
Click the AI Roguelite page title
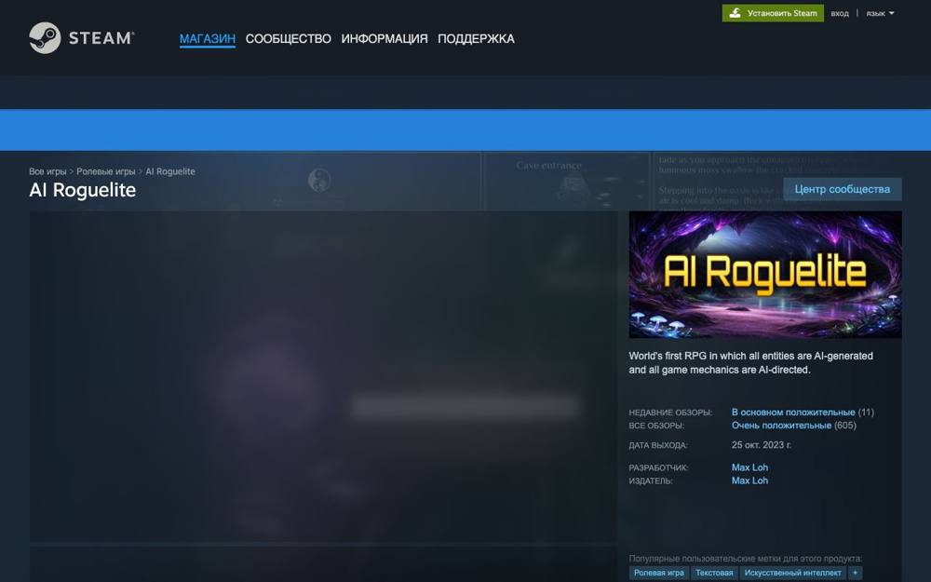pyautogui.click(x=83, y=190)
